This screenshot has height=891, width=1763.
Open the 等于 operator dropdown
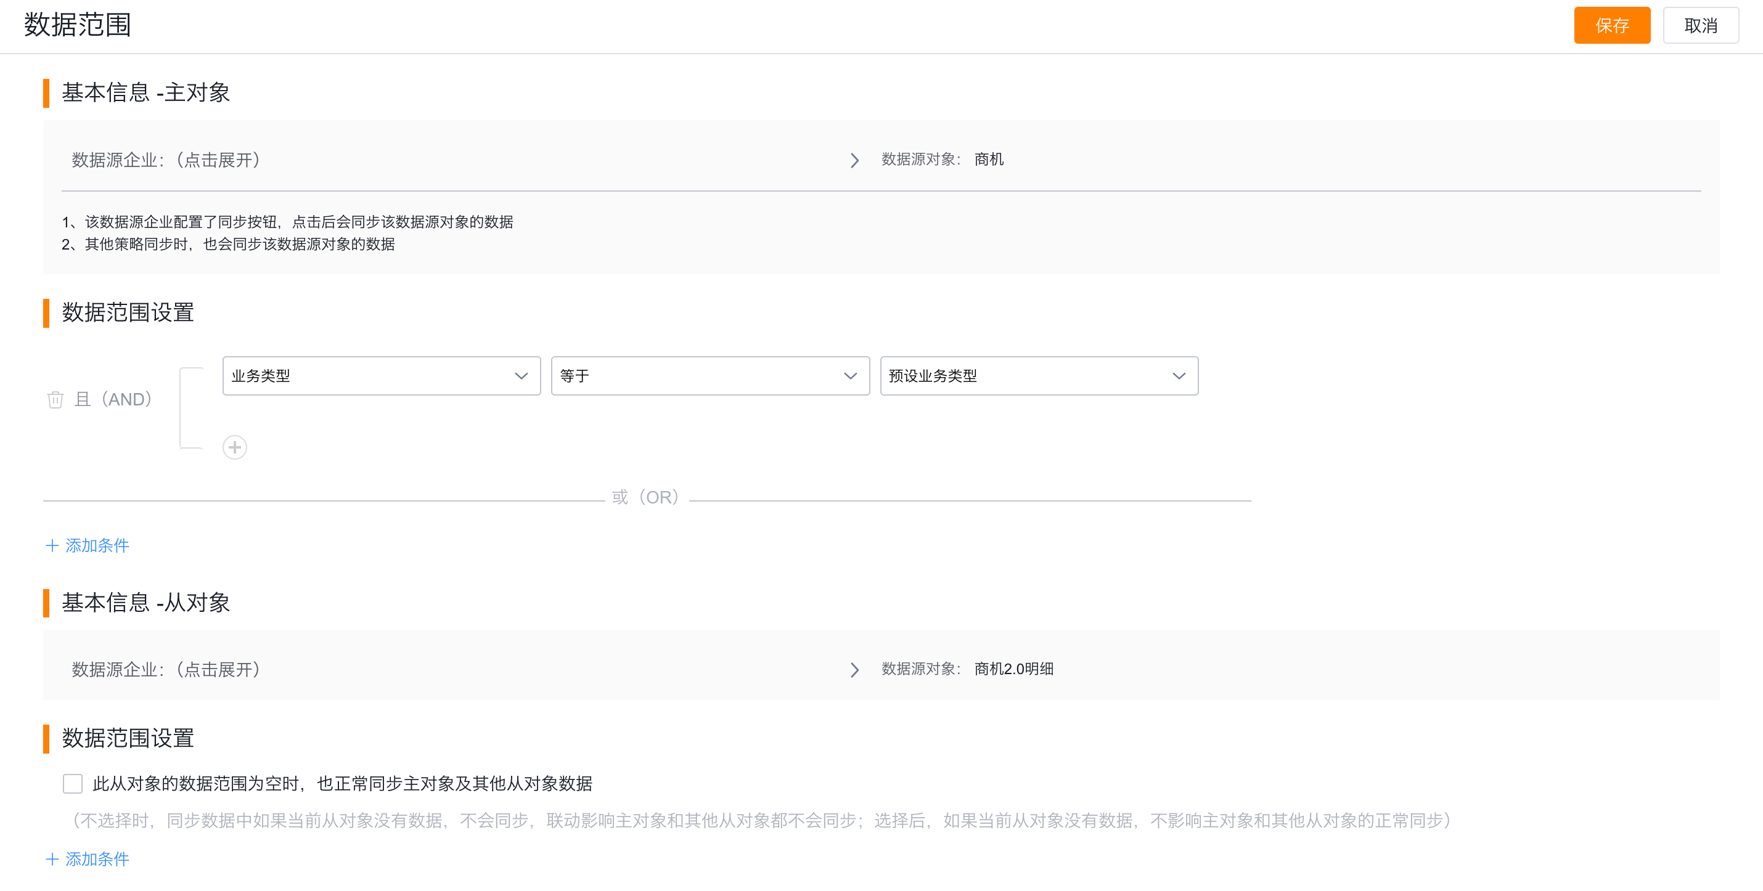click(x=710, y=376)
